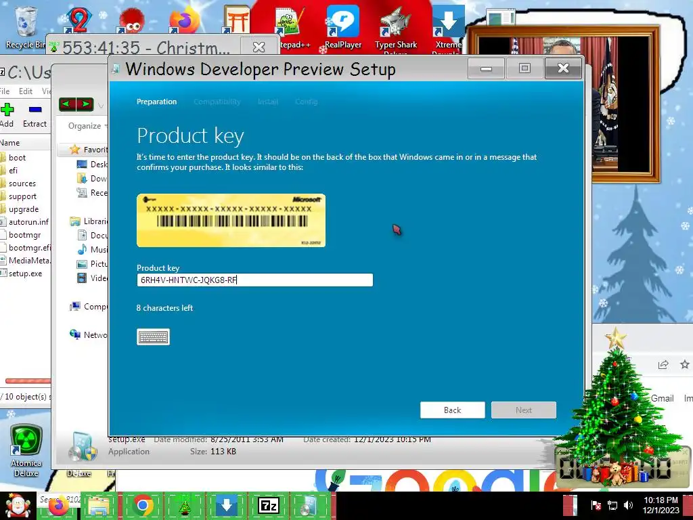Launch Firefox from the desktop shortcut

point(184,20)
